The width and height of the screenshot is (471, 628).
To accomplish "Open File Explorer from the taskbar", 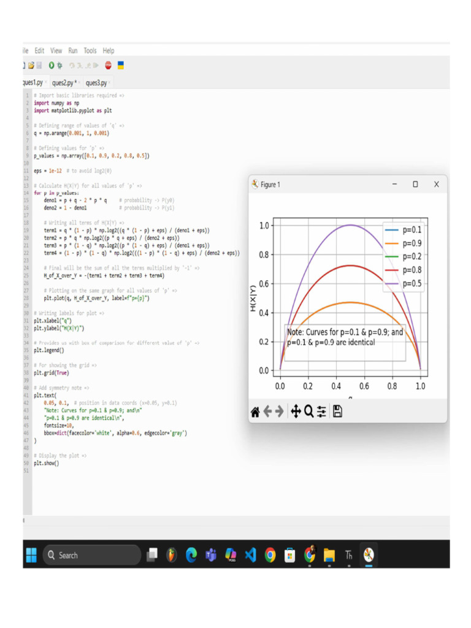I will point(329,555).
